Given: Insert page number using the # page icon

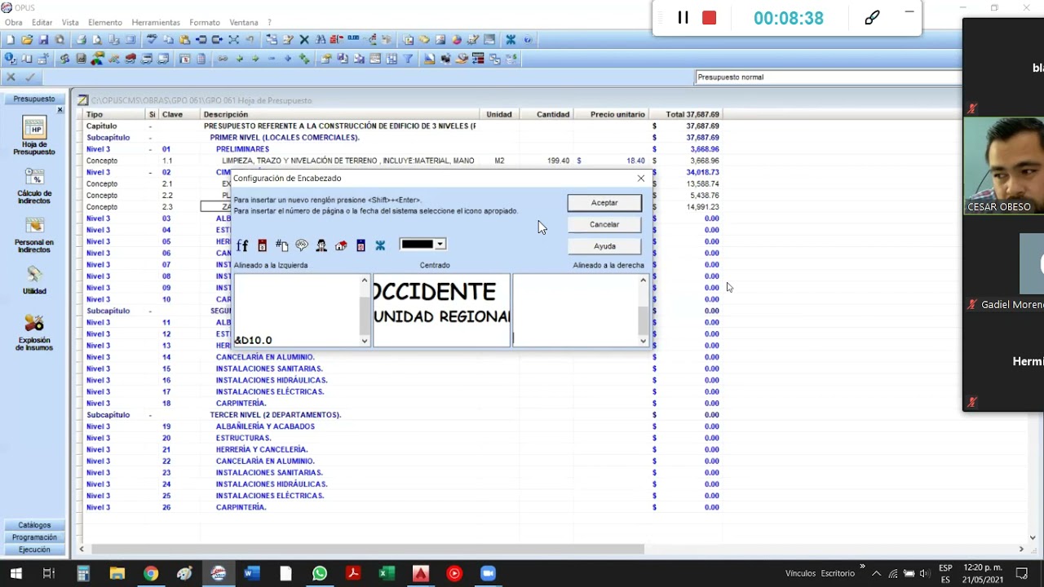Looking at the screenshot, I should (x=281, y=245).
